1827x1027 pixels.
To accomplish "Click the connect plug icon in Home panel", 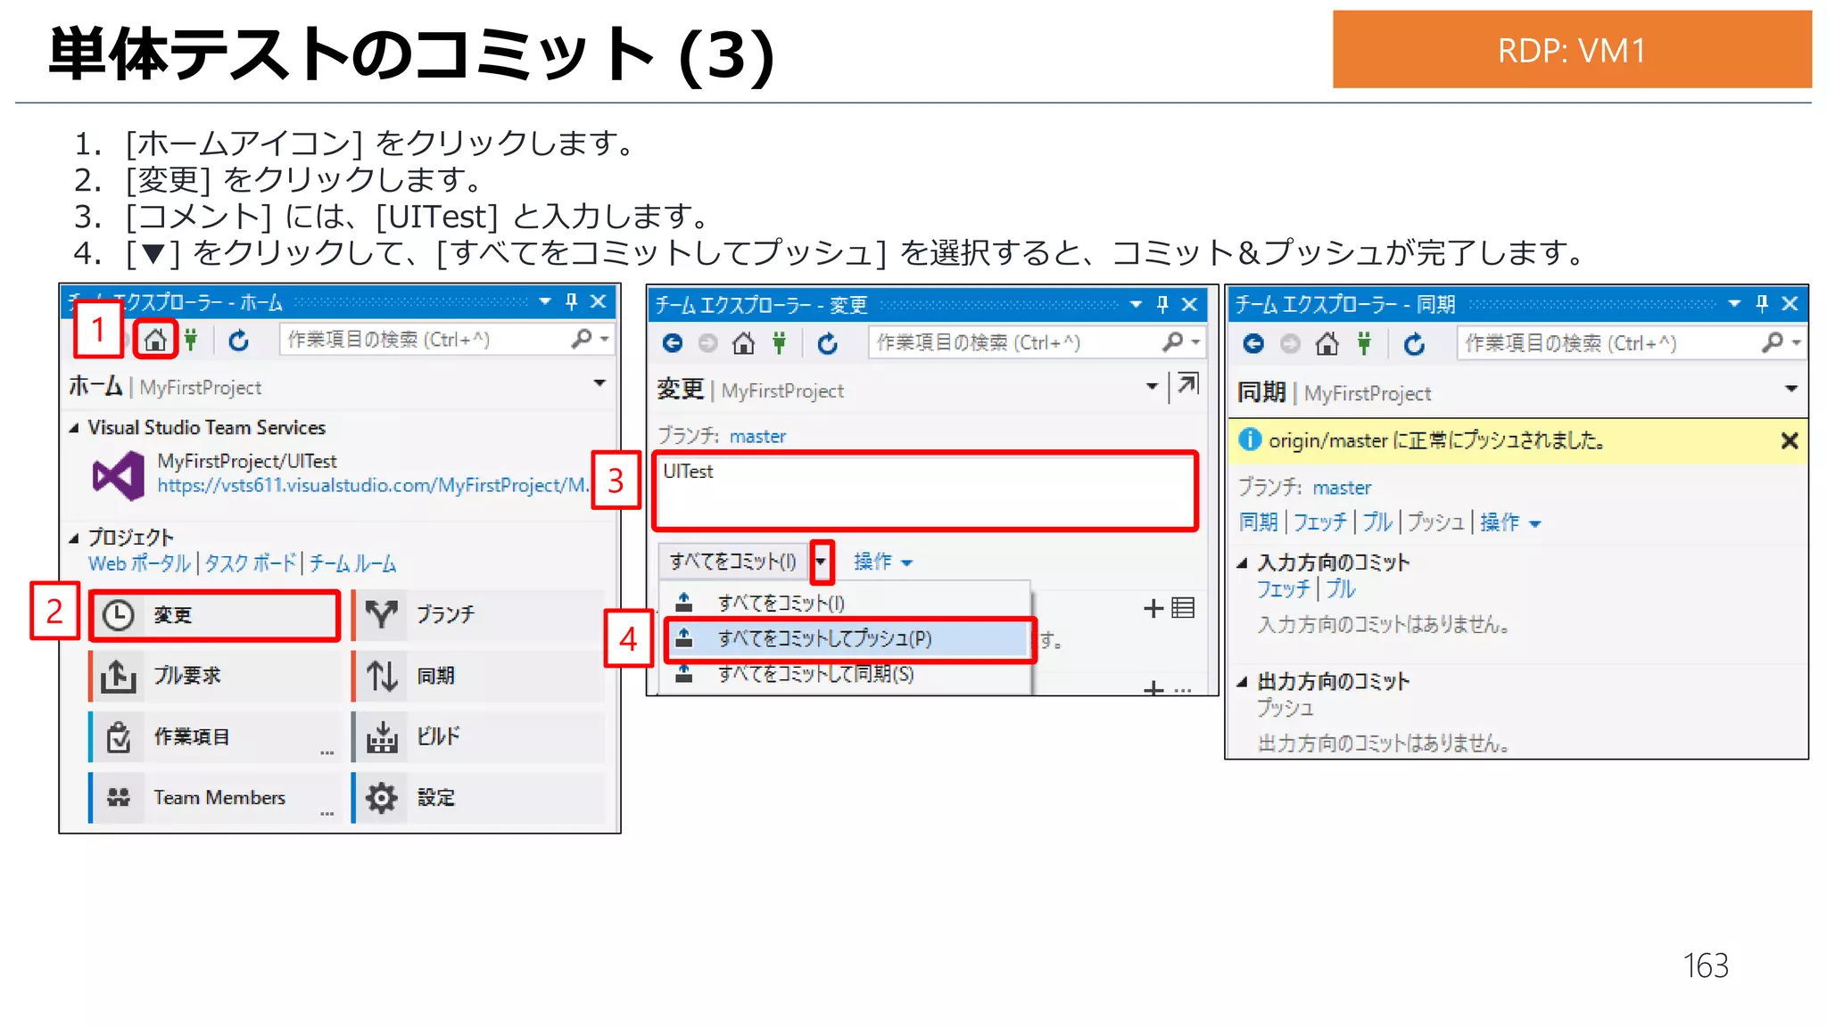I will pos(190,340).
